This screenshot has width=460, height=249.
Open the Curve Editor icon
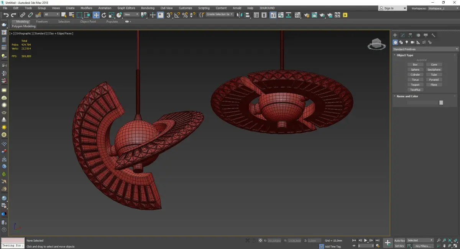(x=281, y=15)
